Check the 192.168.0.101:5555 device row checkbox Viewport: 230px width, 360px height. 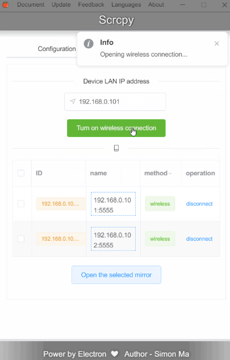pyautogui.click(x=21, y=204)
